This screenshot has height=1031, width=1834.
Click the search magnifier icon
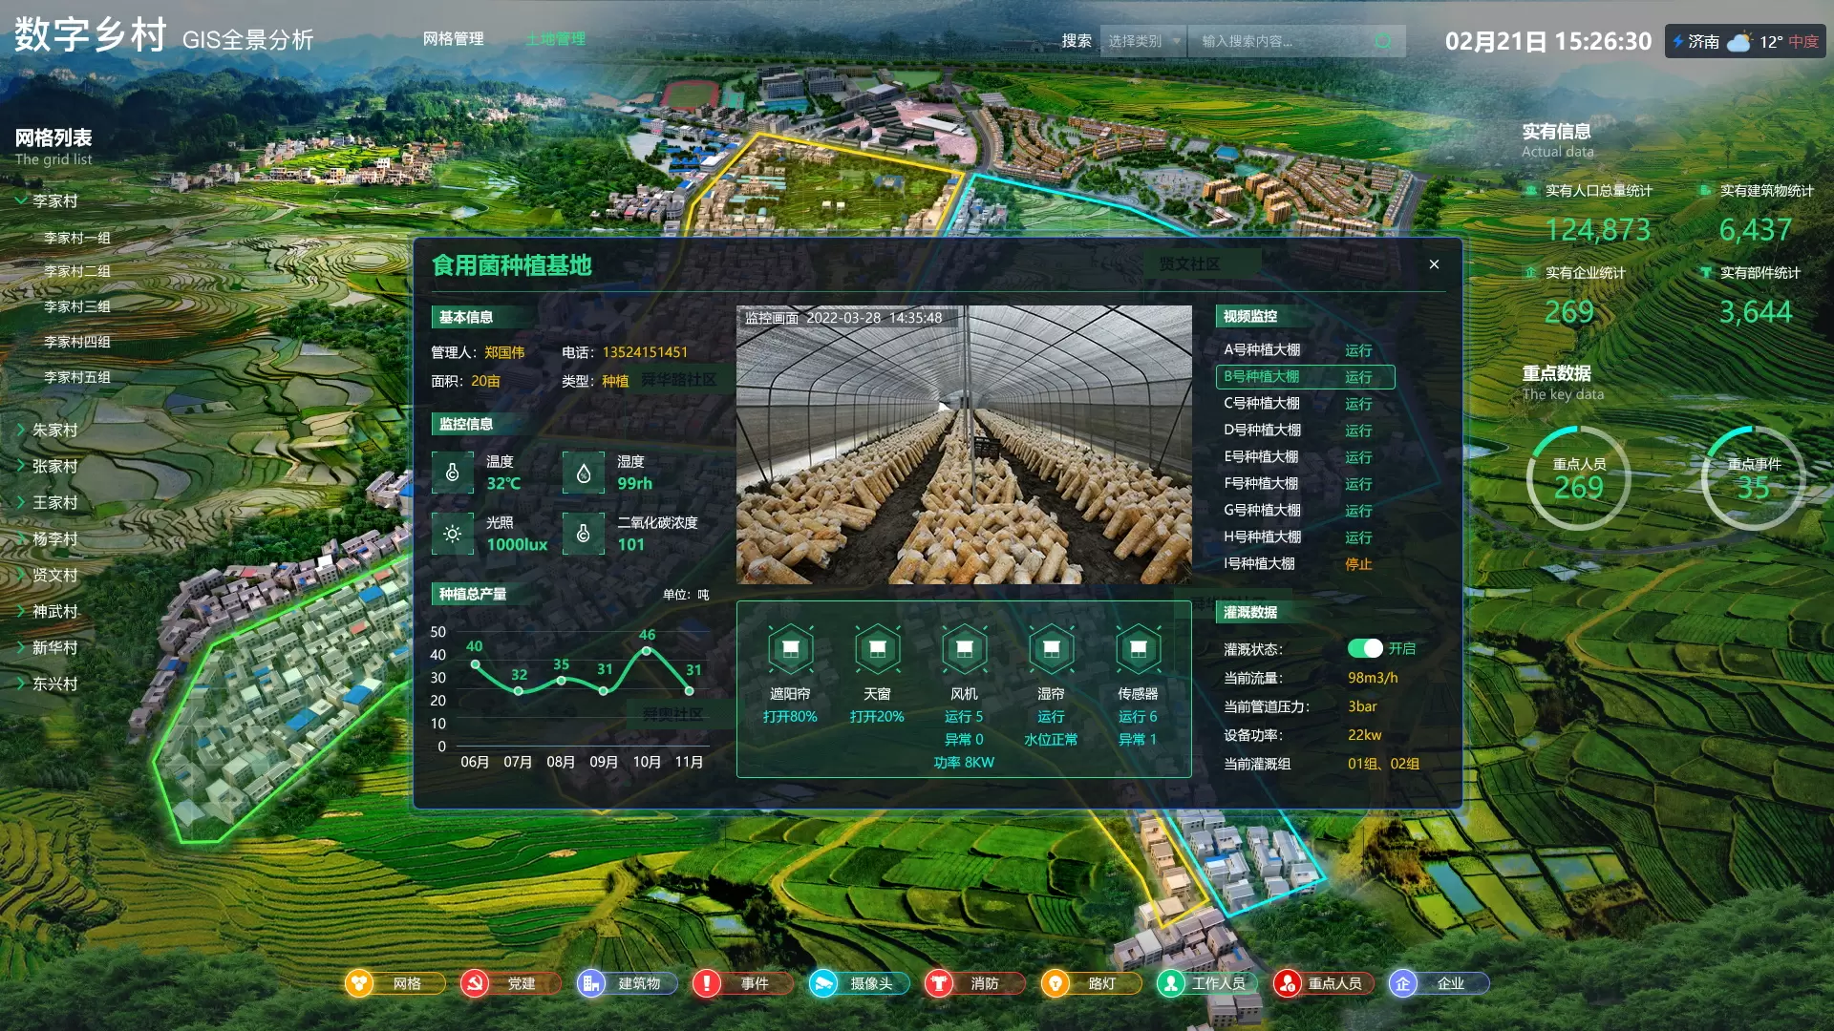point(1382,41)
